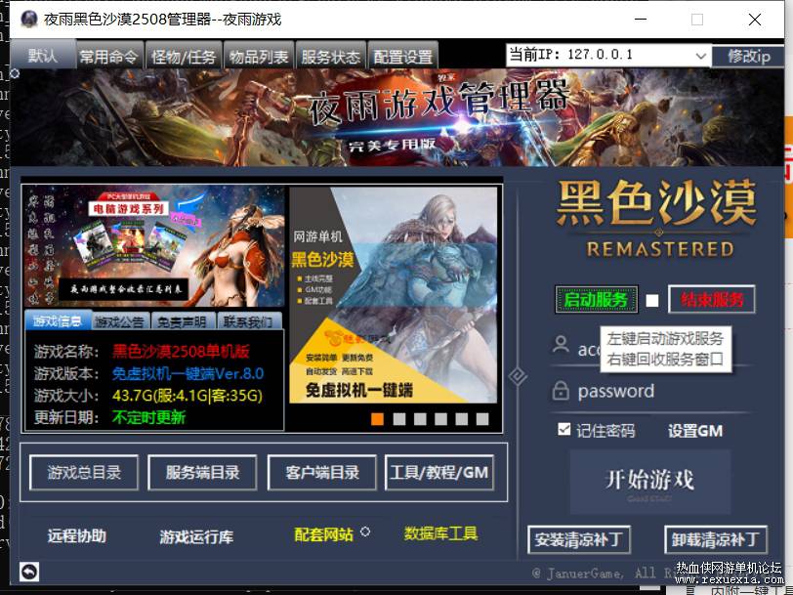Click the red 结束服务 button
Screen dimensions: 793x595
tap(712, 300)
